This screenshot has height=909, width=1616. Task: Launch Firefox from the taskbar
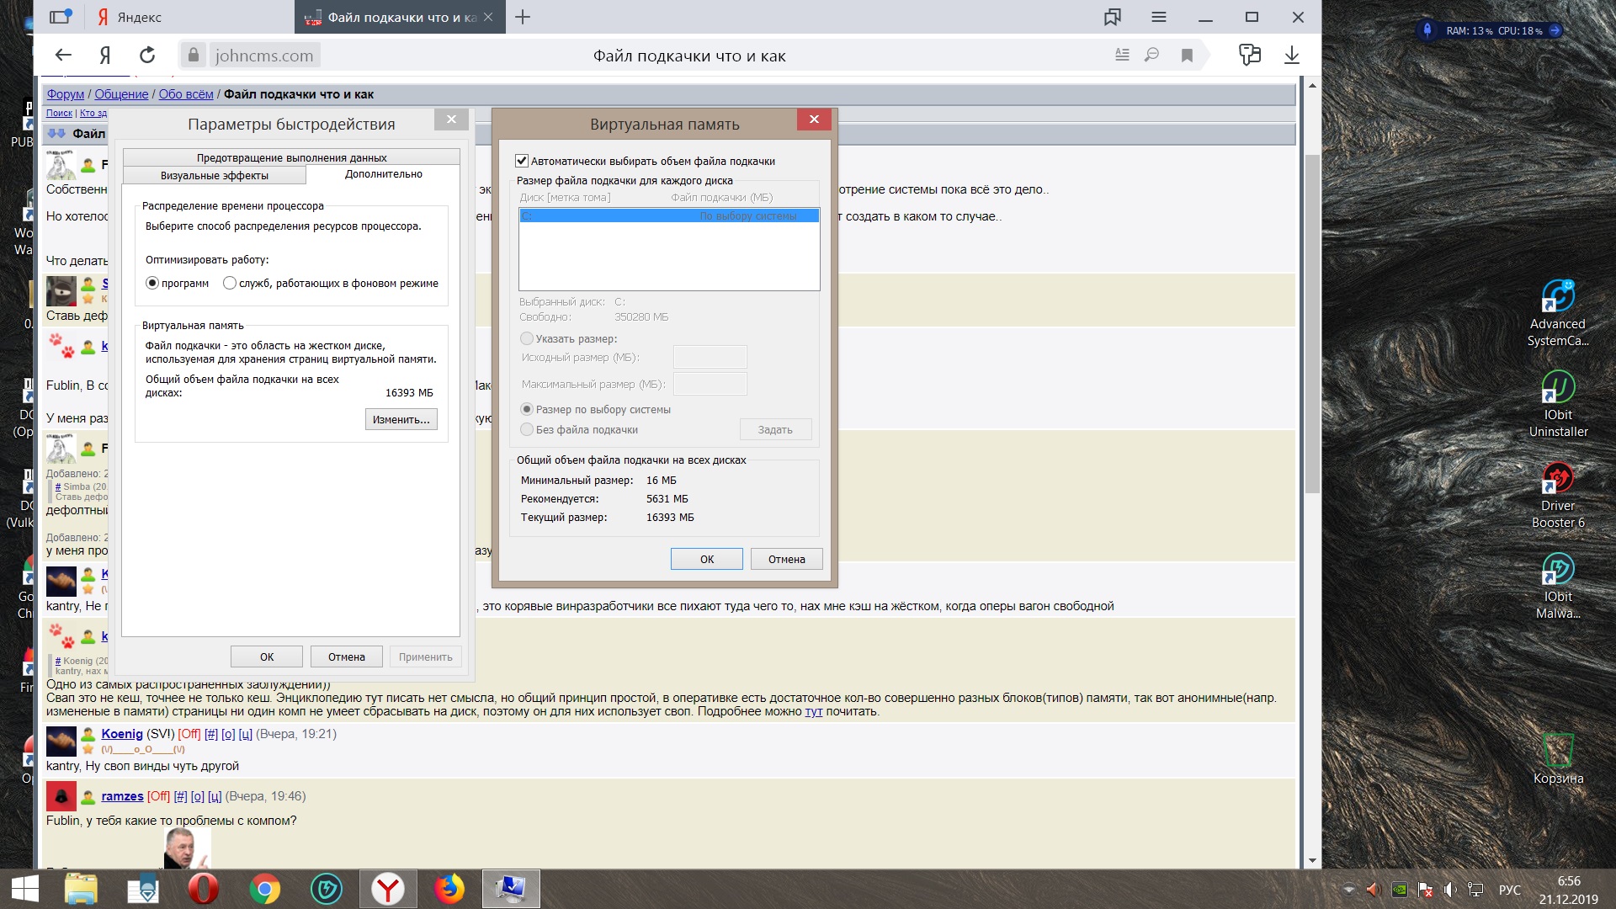point(449,889)
